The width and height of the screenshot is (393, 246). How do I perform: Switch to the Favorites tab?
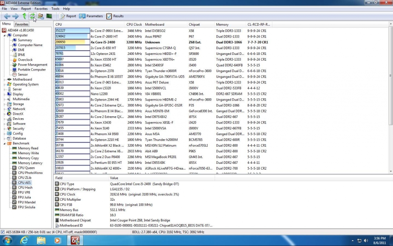[x=22, y=24]
